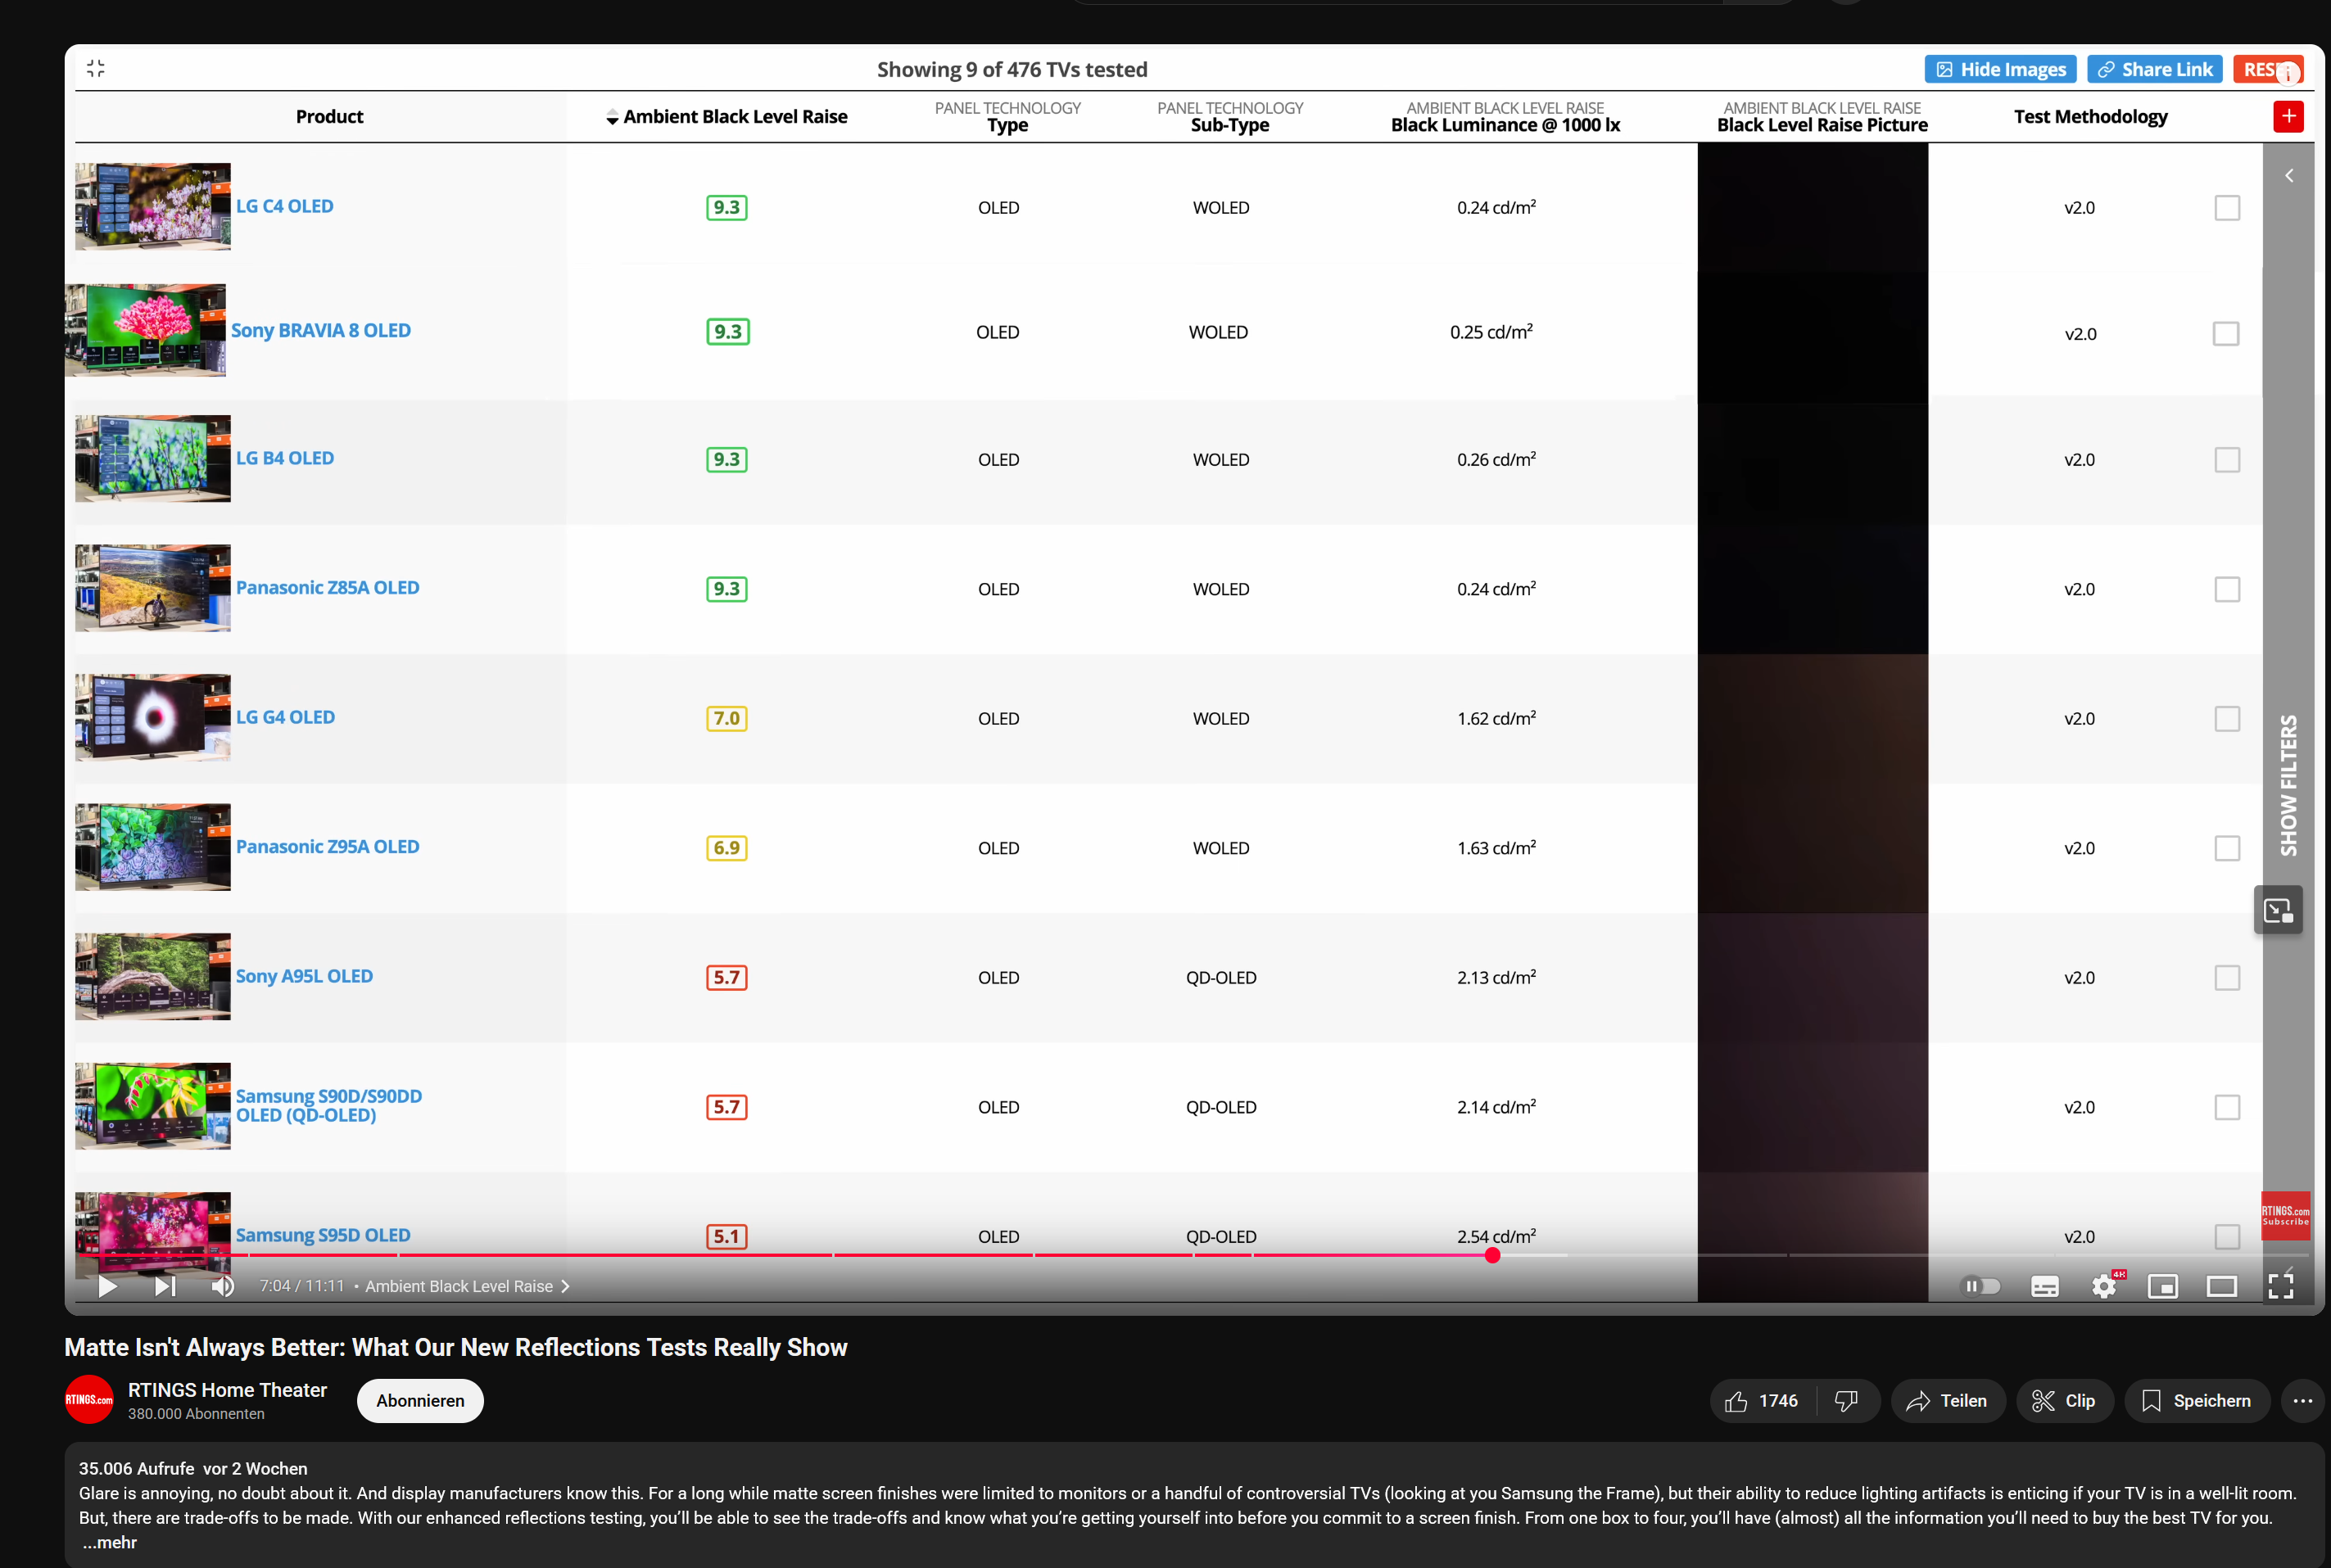Open the playback settings gear
Screen dimensions: 2331x1568
coord(2104,1286)
